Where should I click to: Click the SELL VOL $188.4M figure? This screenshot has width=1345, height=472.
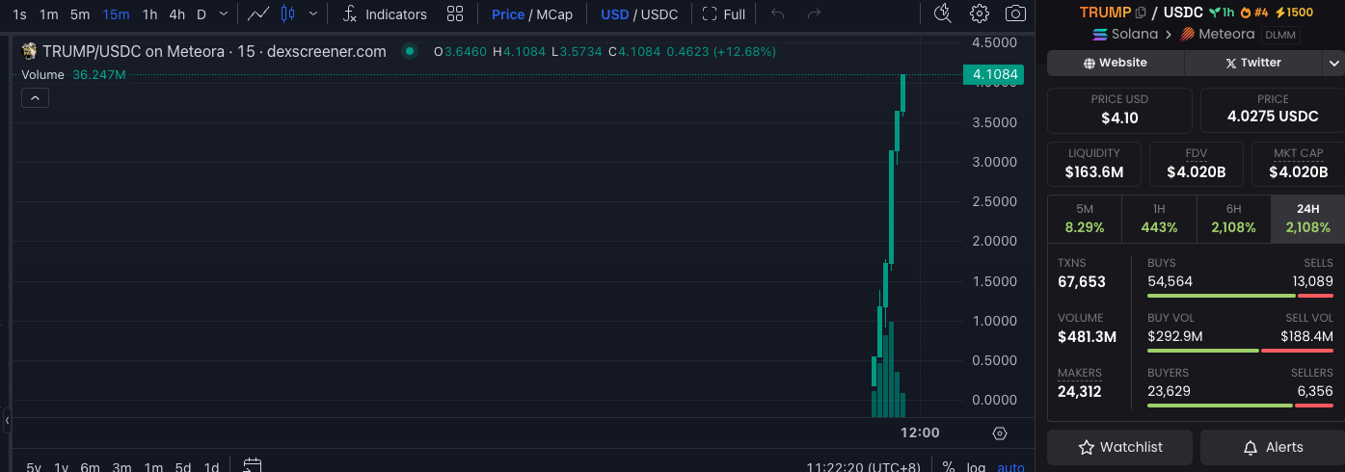click(1306, 336)
